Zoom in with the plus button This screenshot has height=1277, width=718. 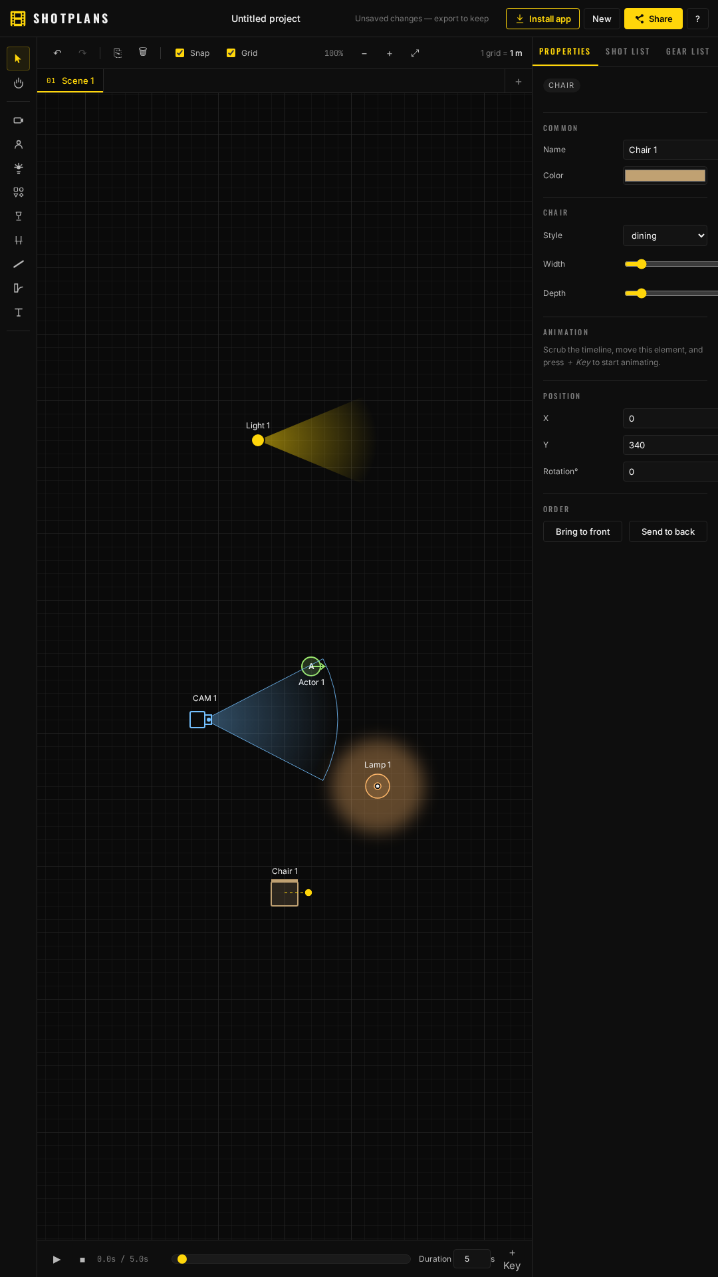pos(390,53)
